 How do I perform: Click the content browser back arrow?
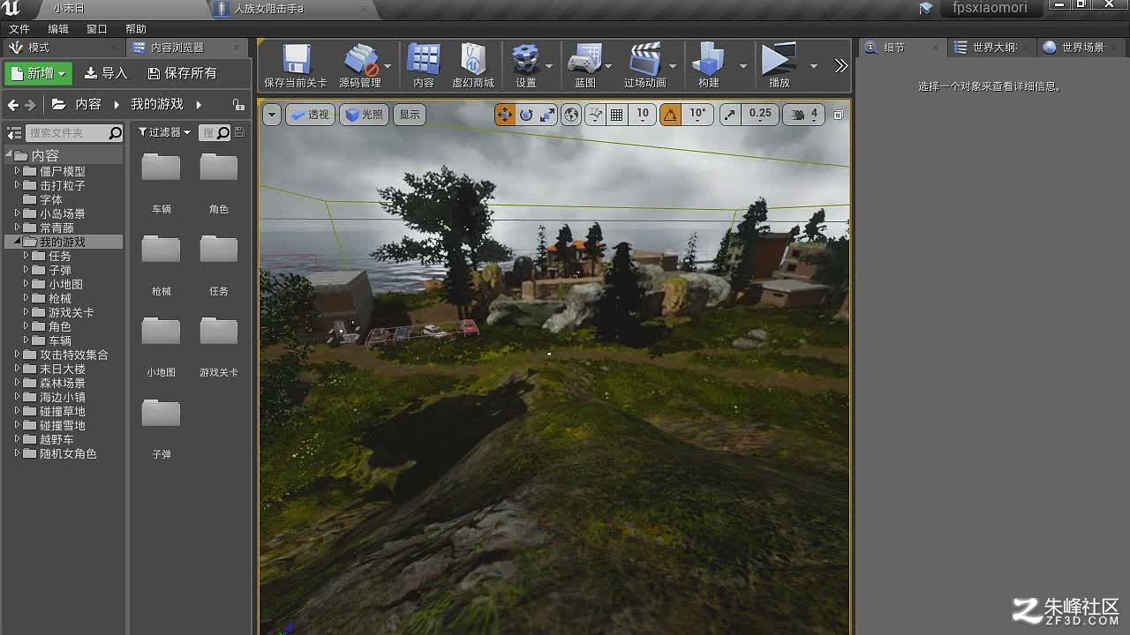pyautogui.click(x=12, y=104)
